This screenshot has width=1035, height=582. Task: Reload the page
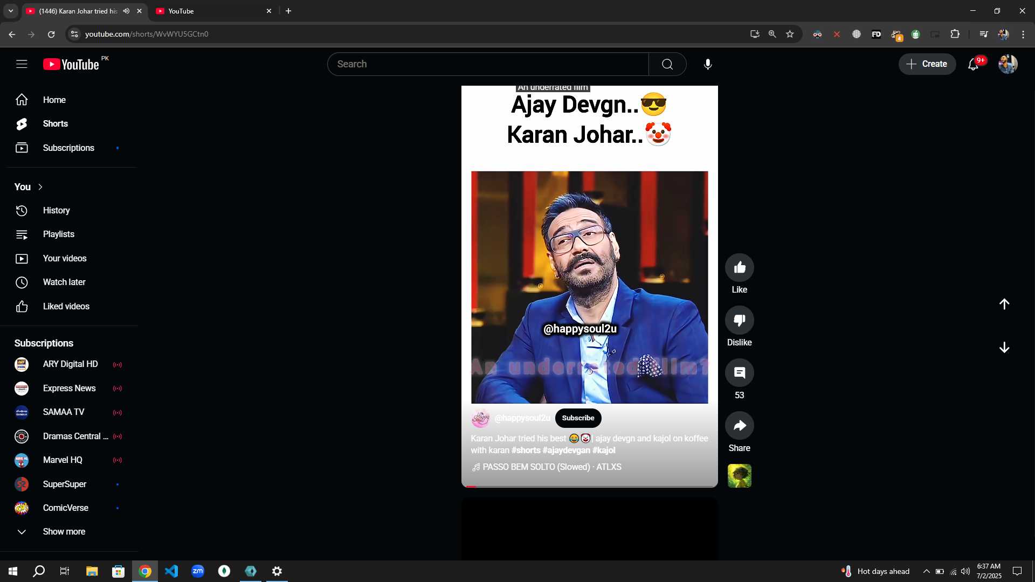click(51, 34)
